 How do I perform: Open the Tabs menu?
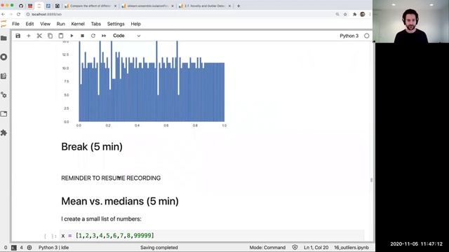pyautogui.click(x=96, y=24)
